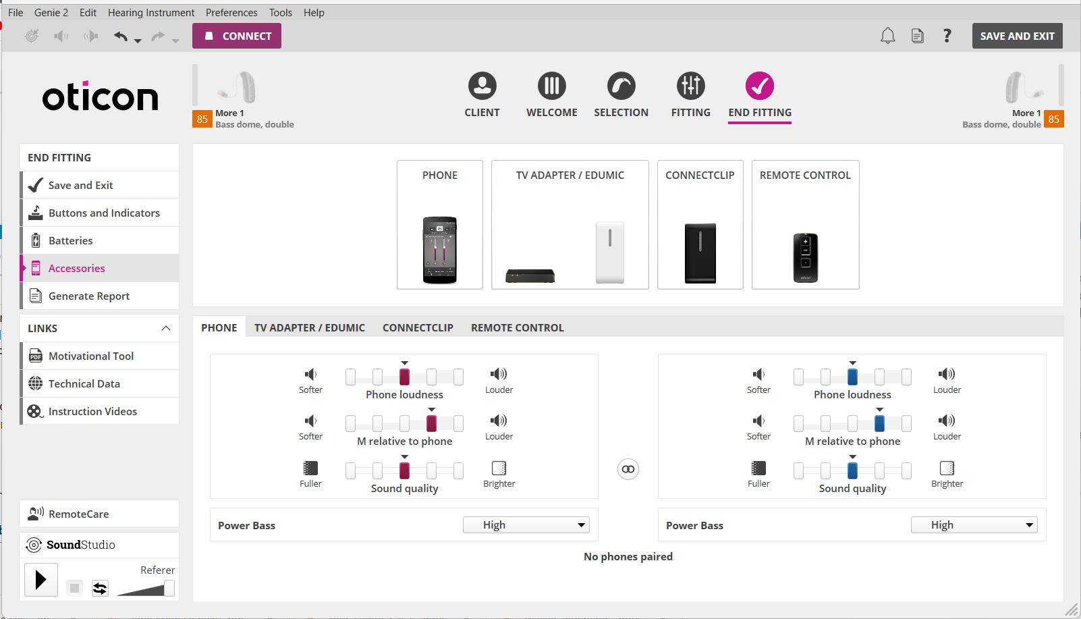Play the SoundStudio sound
Viewport: 1081px width, 619px height.
click(41, 580)
